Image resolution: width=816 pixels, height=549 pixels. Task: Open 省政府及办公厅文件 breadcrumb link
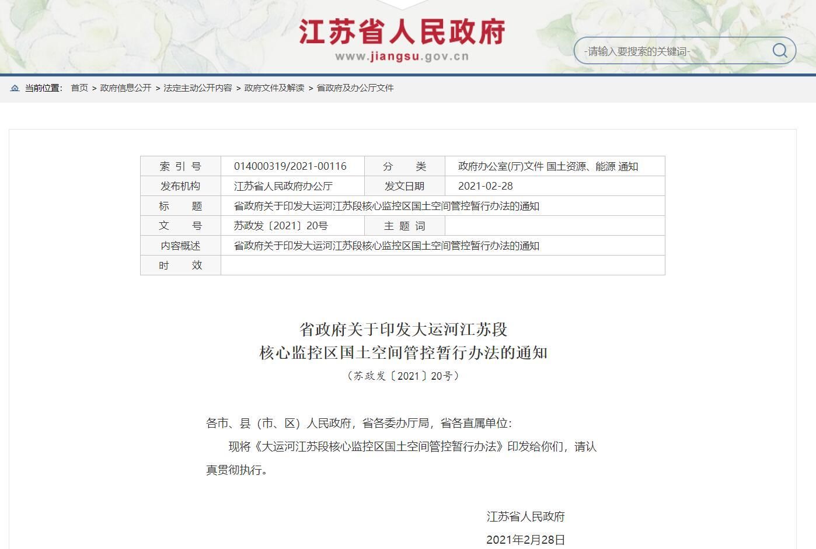click(355, 88)
